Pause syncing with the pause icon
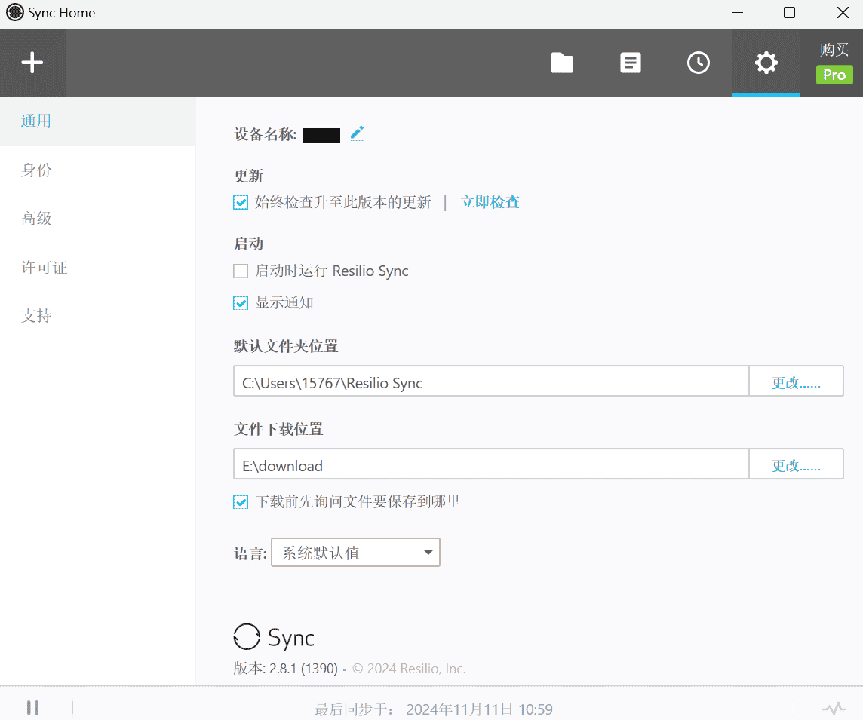Screen dimensions: 863x720 point(33,707)
